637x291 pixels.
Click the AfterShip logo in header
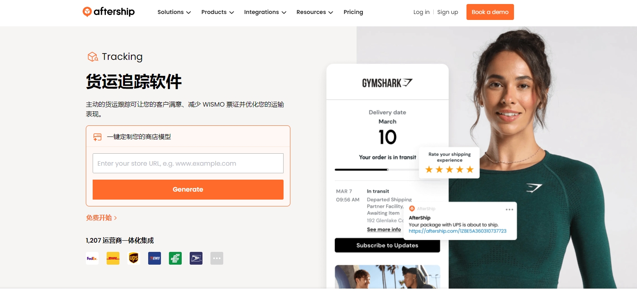(x=108, y=12)
